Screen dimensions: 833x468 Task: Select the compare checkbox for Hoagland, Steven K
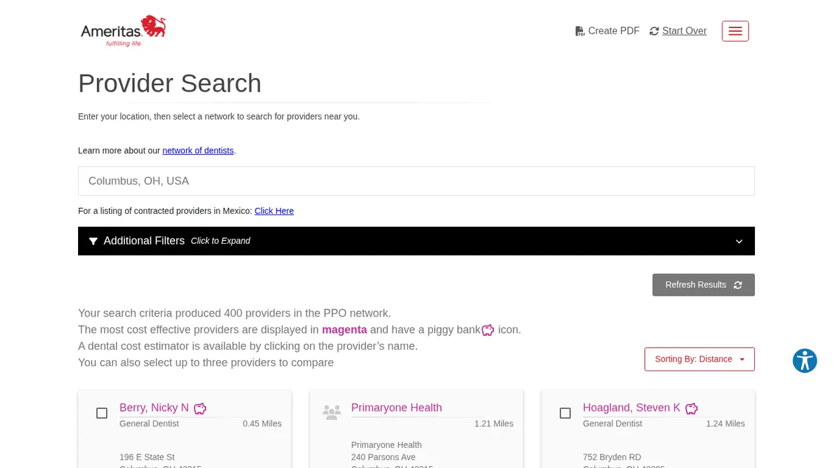pyautogui.click(x=565, y=413)
